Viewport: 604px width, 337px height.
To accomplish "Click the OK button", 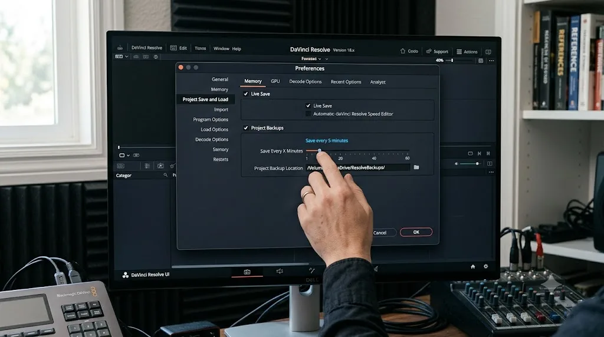I will click(416, 232).
